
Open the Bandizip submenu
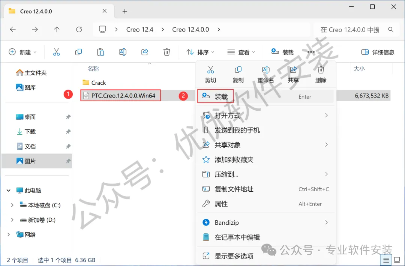pyautogui.click(x=265, y=222)
